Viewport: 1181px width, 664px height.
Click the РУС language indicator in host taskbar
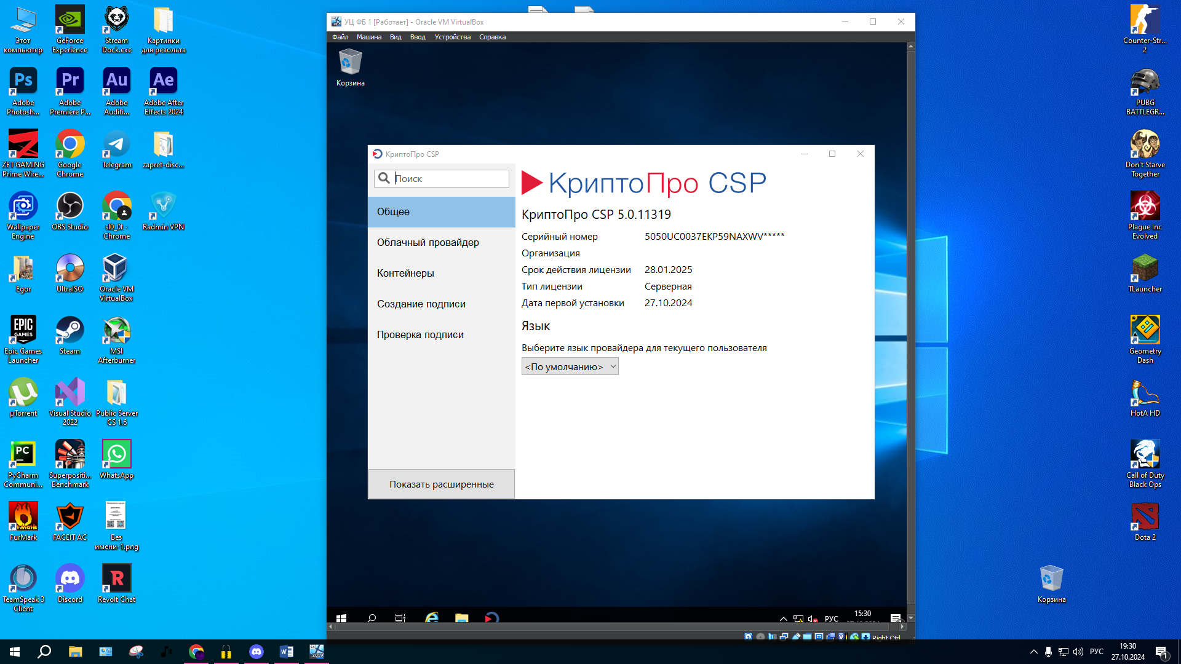(x=1097, y=652)
